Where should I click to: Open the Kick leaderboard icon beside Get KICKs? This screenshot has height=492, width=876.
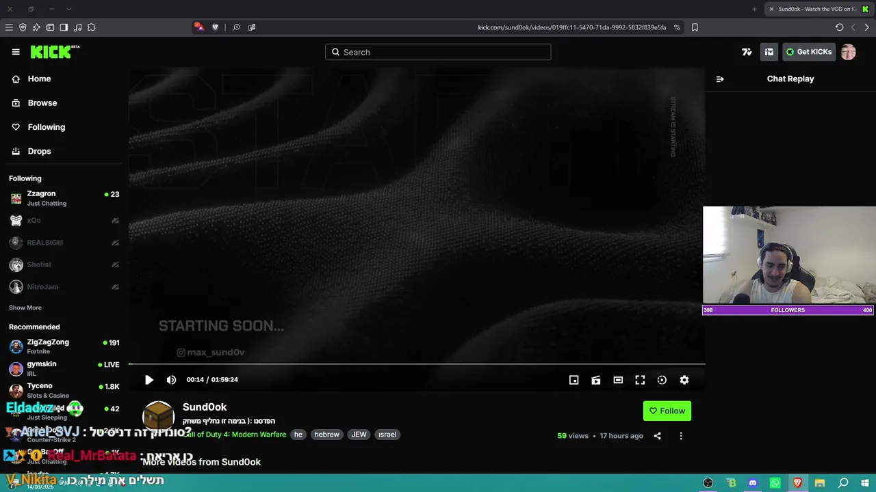[769, 52]
